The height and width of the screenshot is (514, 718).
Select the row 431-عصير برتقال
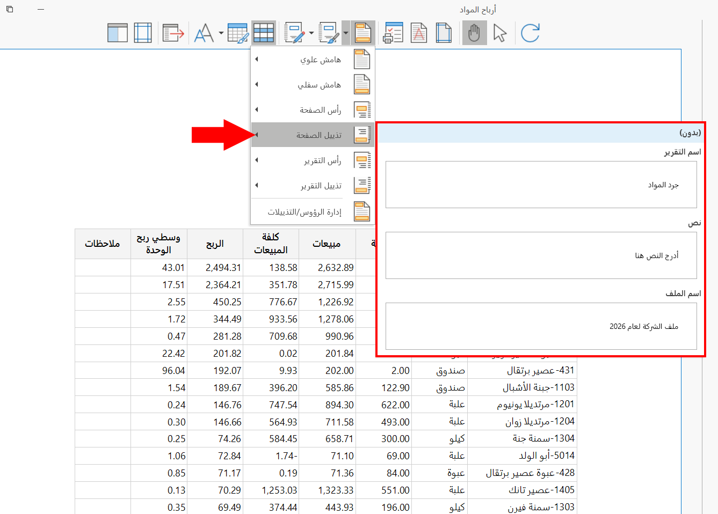click(x=326, y=370)
